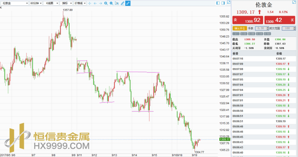The height and width of the screenshot is (157, 298).
Task: Select the pencil drawing tool
Action: click(x=123, y=3)
